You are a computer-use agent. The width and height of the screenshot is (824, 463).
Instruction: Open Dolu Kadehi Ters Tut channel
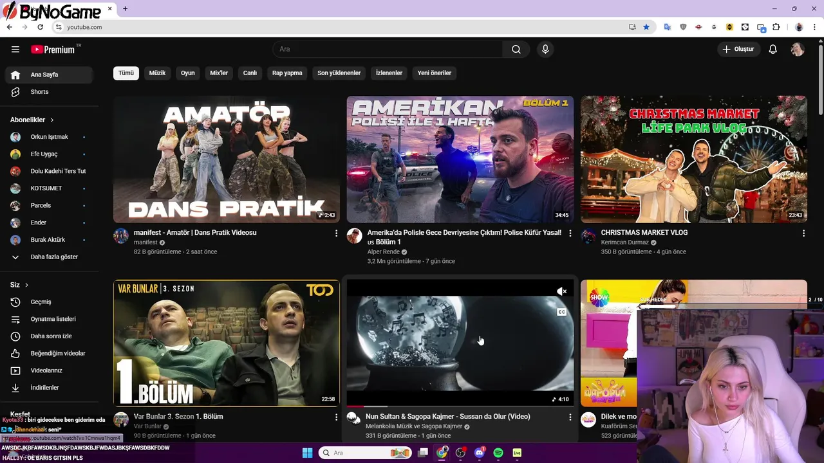[49, 171]
